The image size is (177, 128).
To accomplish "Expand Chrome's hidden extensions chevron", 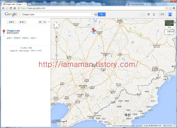I will tap(170, 8).
